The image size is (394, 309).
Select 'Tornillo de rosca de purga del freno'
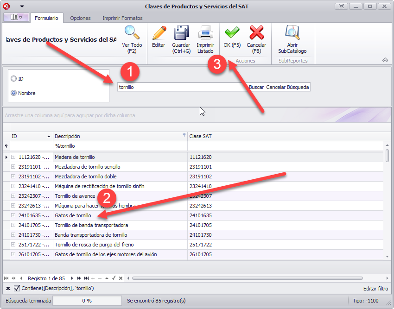coord(120,245)
